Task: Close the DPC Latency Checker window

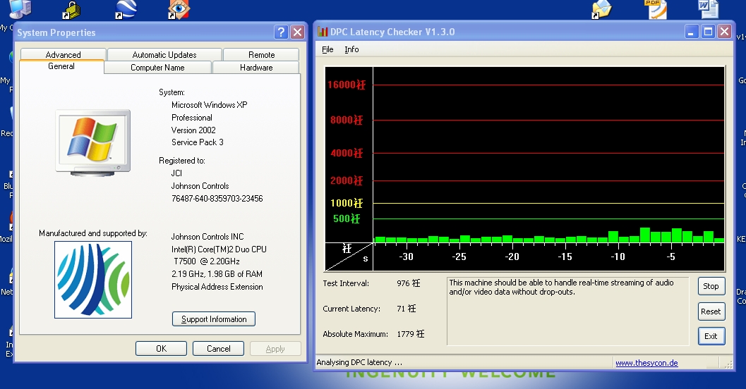Action: (724, 32)
